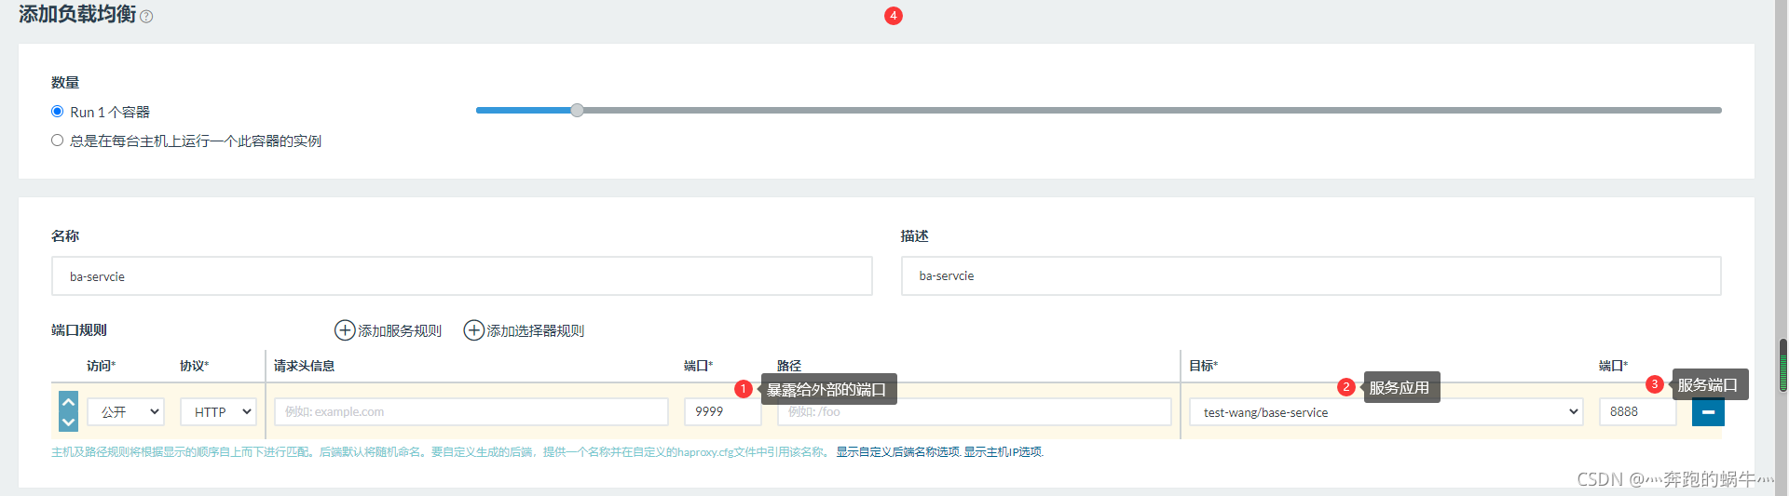Click the container count slider handle
1789x496 pixels.
click(577, 110)
